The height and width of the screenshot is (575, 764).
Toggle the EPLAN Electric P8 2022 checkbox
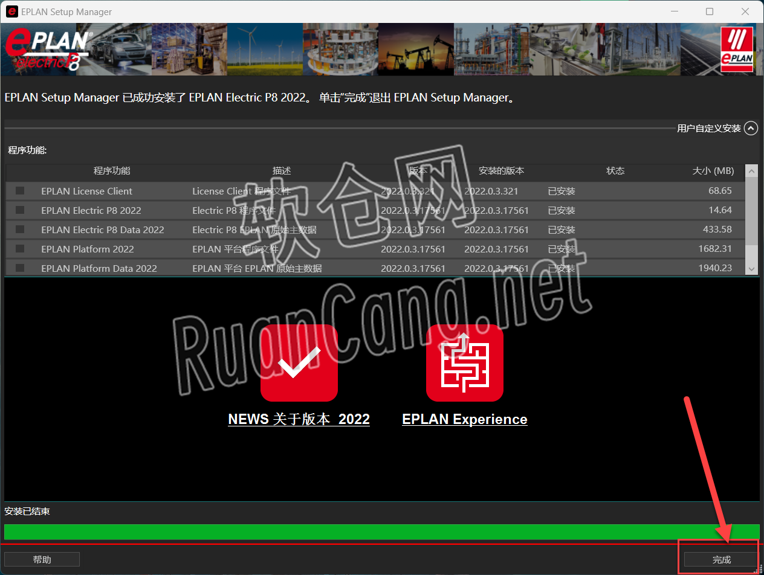point(20,210)
